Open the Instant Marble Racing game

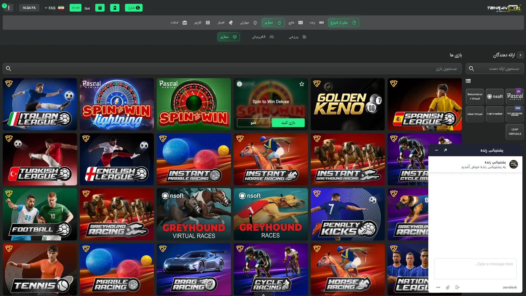click(x=194, y=159)
